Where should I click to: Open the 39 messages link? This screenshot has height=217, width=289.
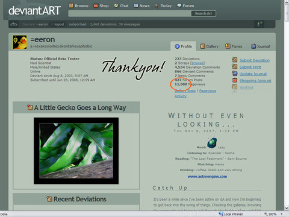pyautogui.click(x=129, y=24)
